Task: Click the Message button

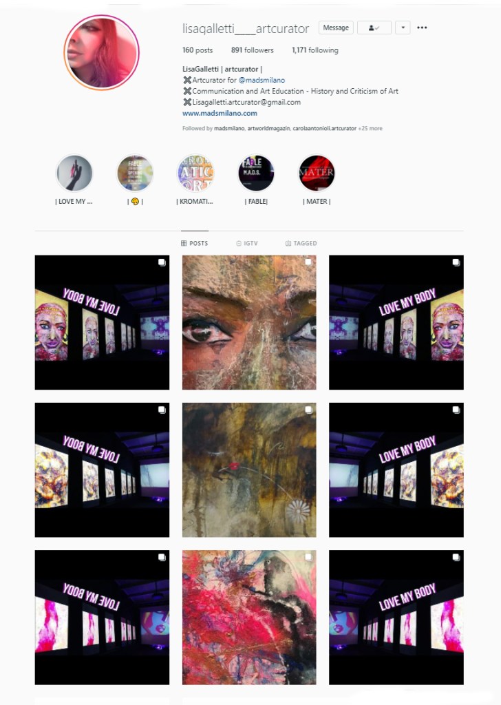Action: point(336,28)
